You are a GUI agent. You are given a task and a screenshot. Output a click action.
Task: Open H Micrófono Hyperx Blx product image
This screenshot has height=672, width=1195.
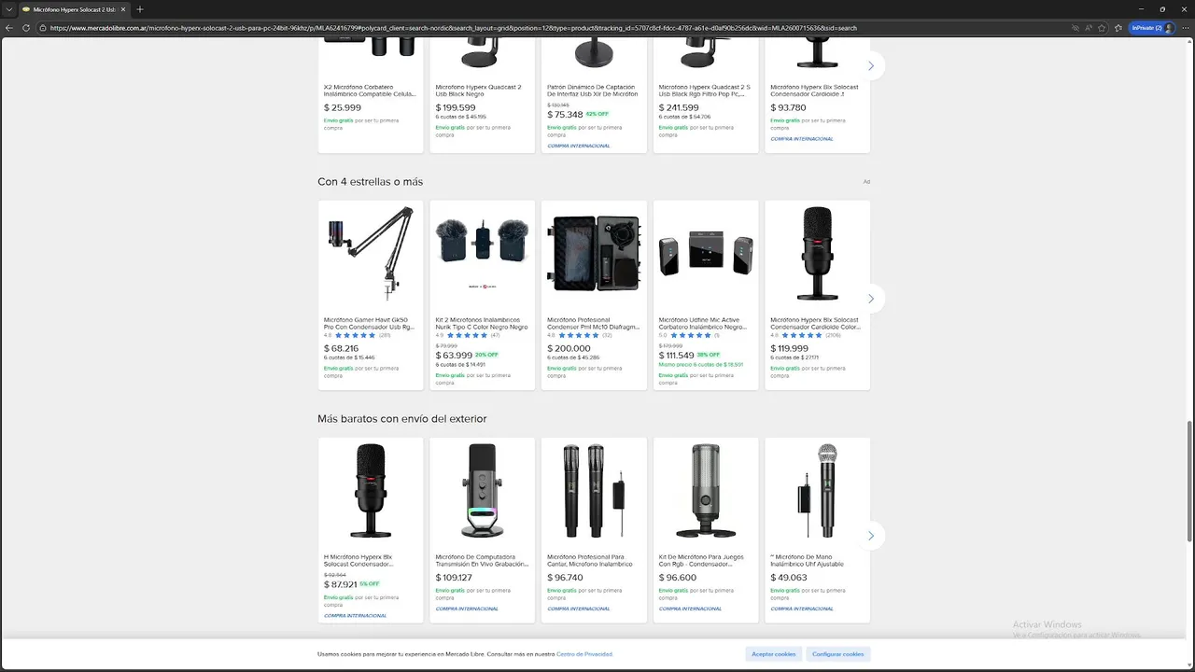[x=371, y=492]
